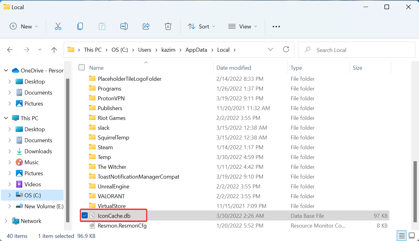Uncheck the IconCache.db selection checkbox
419x241 pixels.
pyautogui.click(x=85, y=215)
